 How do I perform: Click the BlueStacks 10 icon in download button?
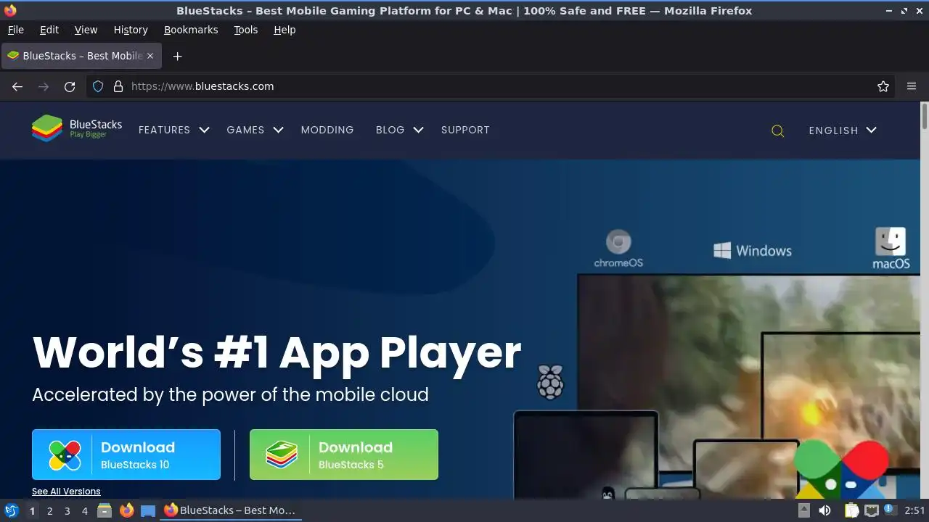[x=65, y=455]
